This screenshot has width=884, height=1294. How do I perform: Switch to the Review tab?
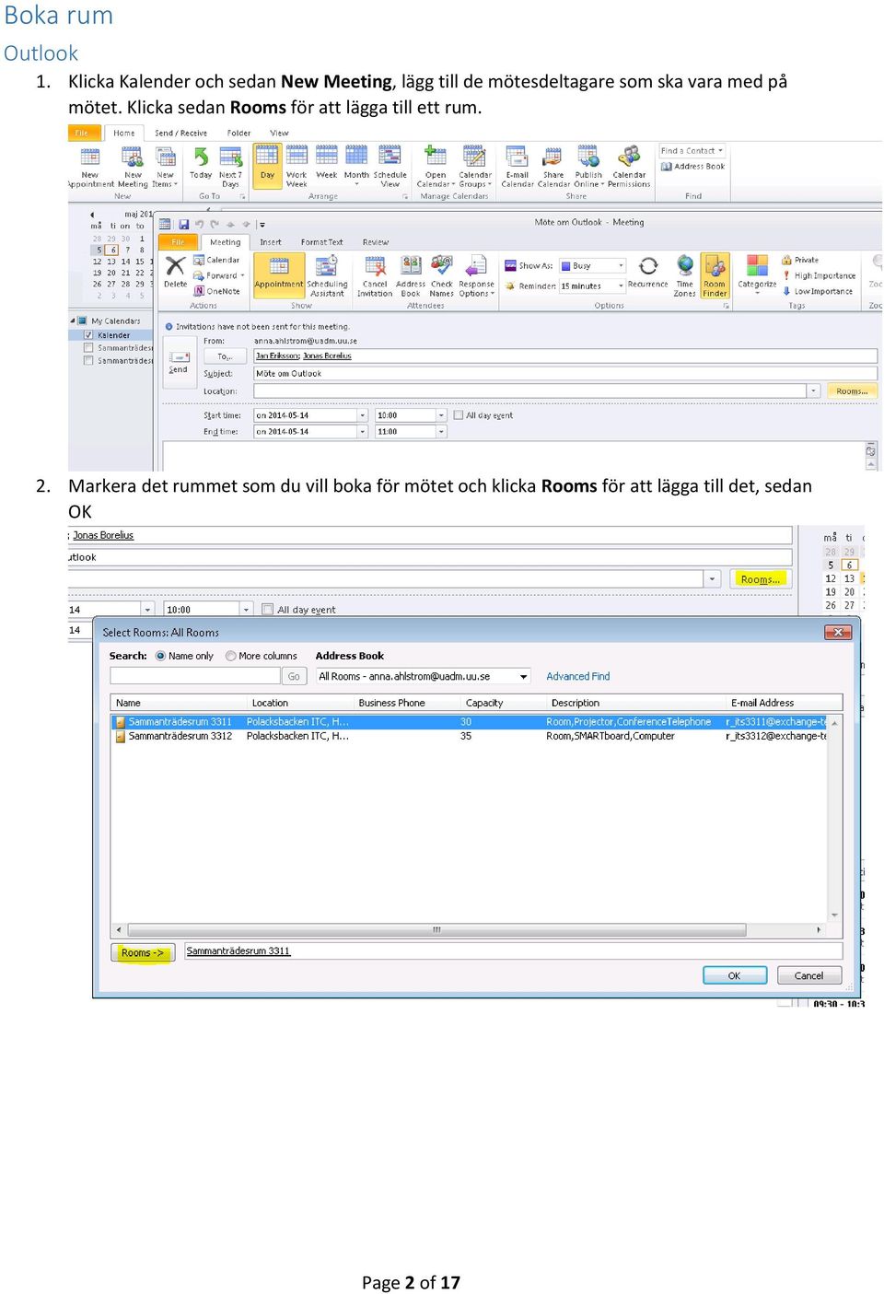(x=376, y=242)
